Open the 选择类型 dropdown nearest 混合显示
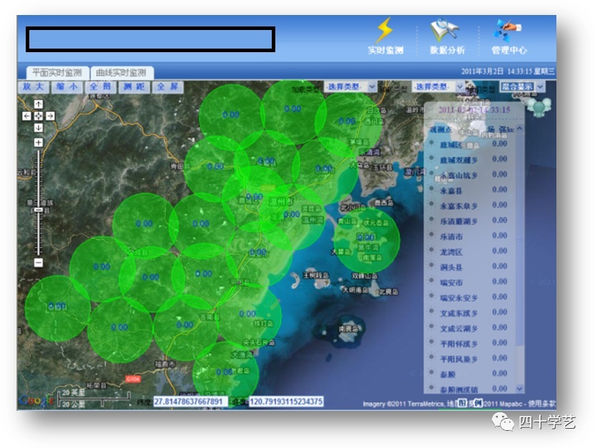This screenshot has width=595, height=448. pos(438,86)
